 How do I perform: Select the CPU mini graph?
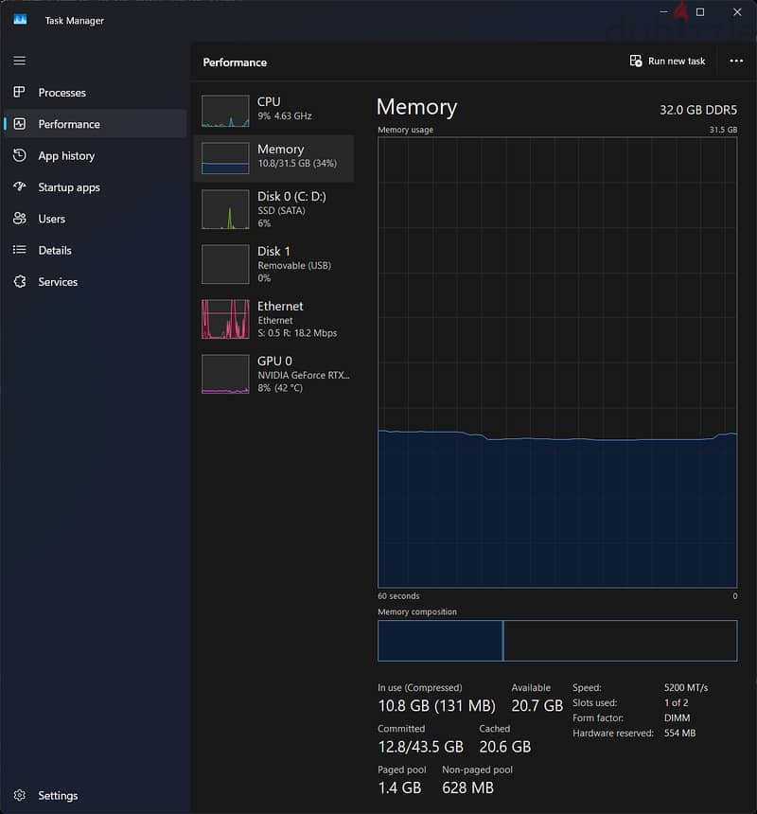pos(225,111)
